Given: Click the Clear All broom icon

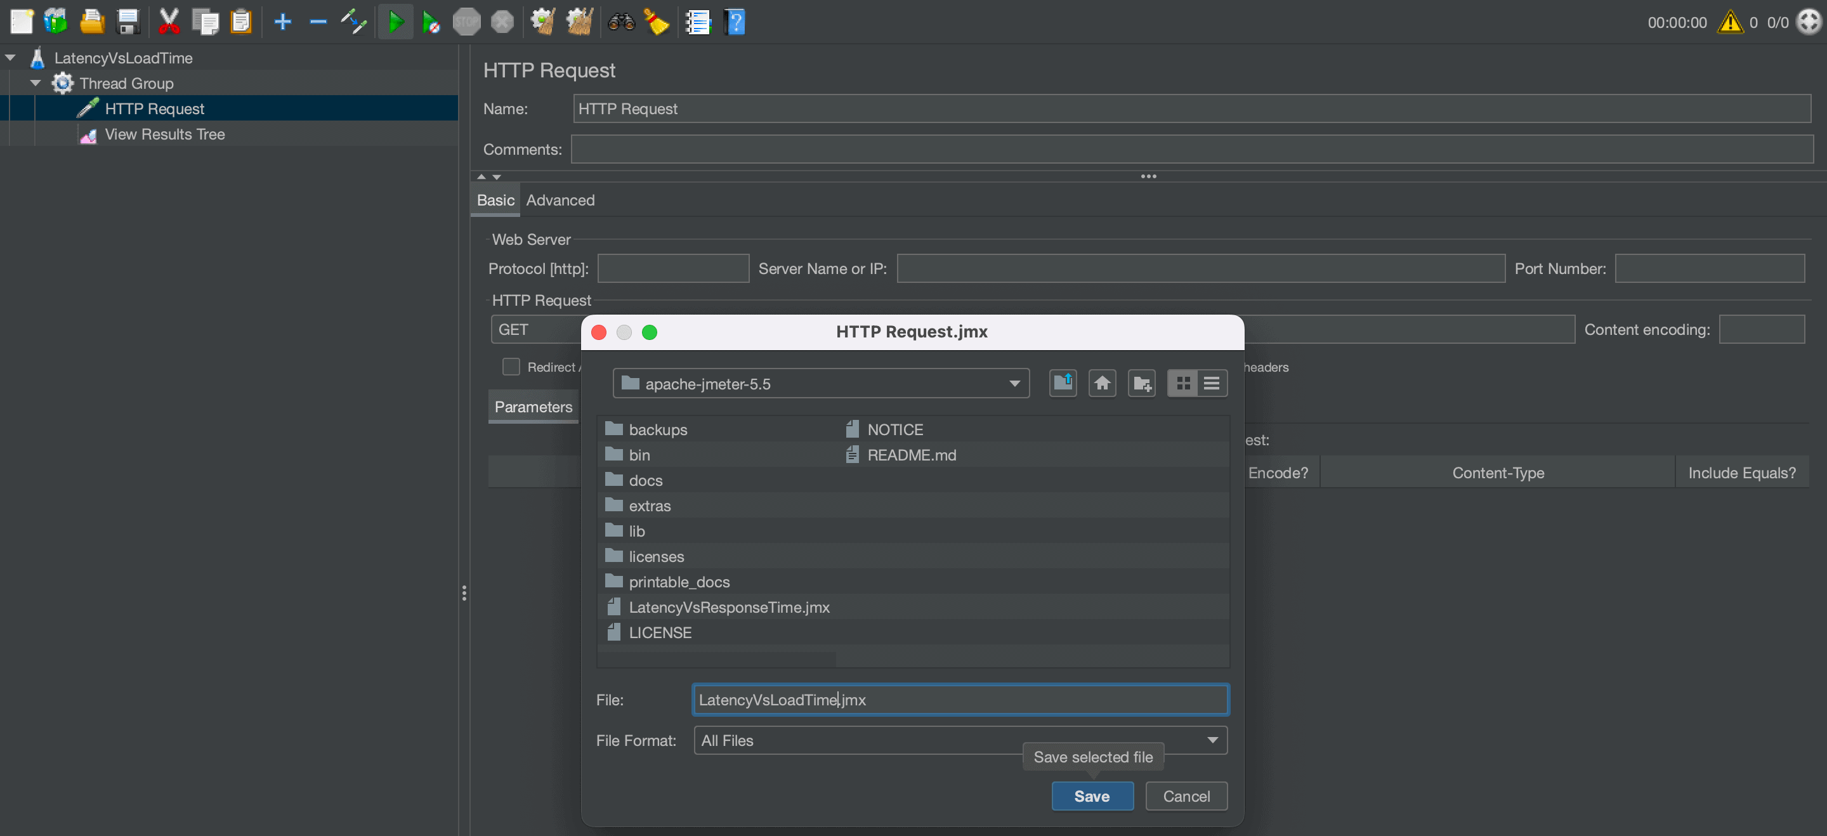Looking at the screenshot, I should [x=579, y=22].
